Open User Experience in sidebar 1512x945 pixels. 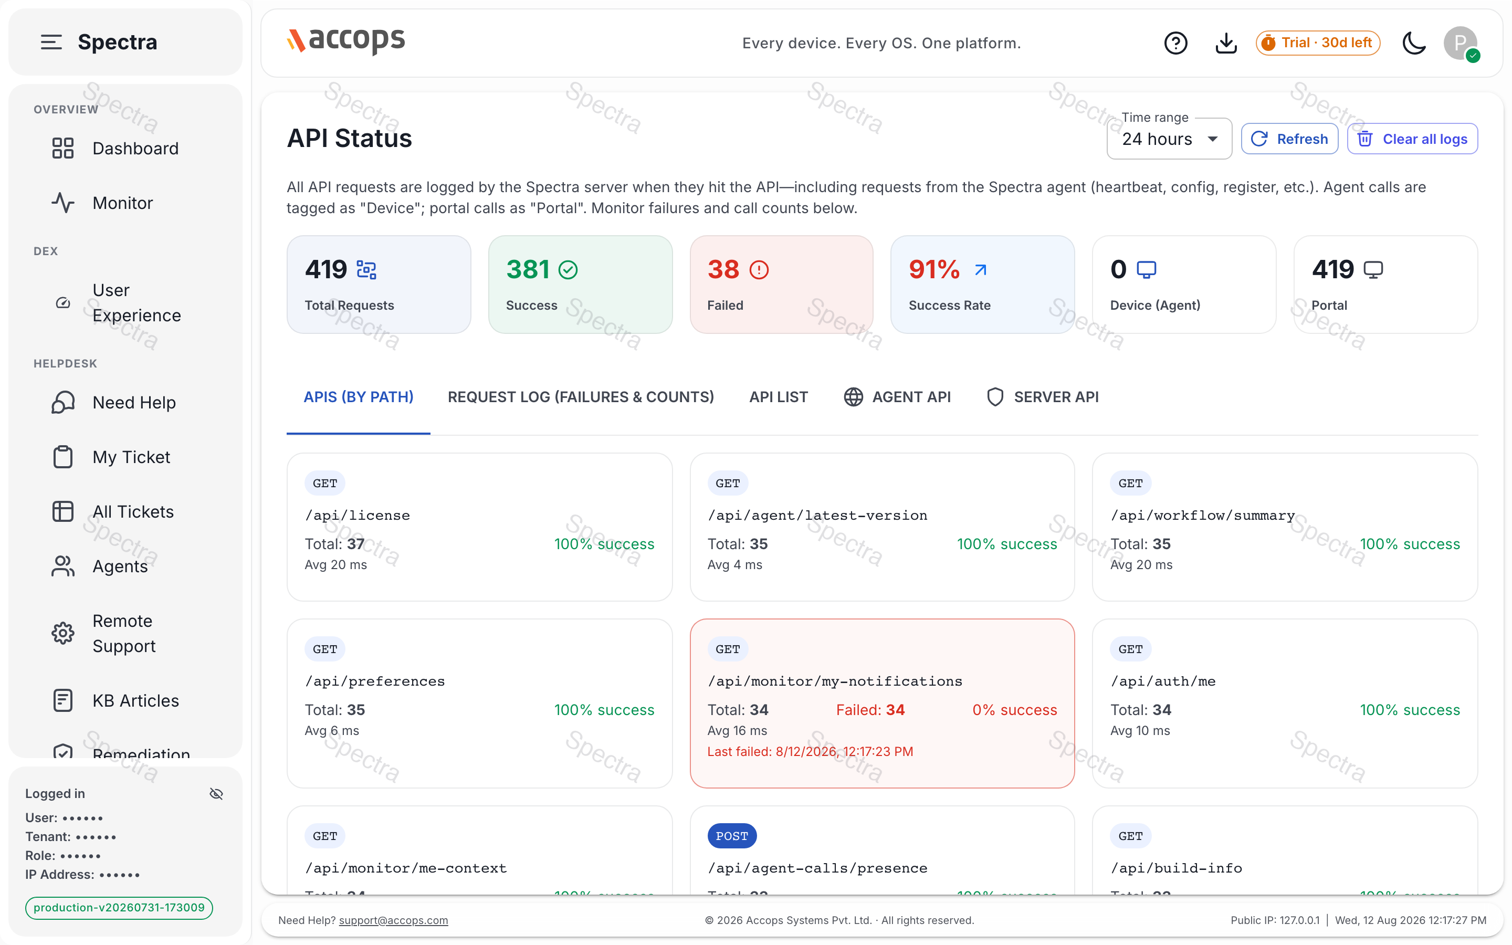point(125,303)
